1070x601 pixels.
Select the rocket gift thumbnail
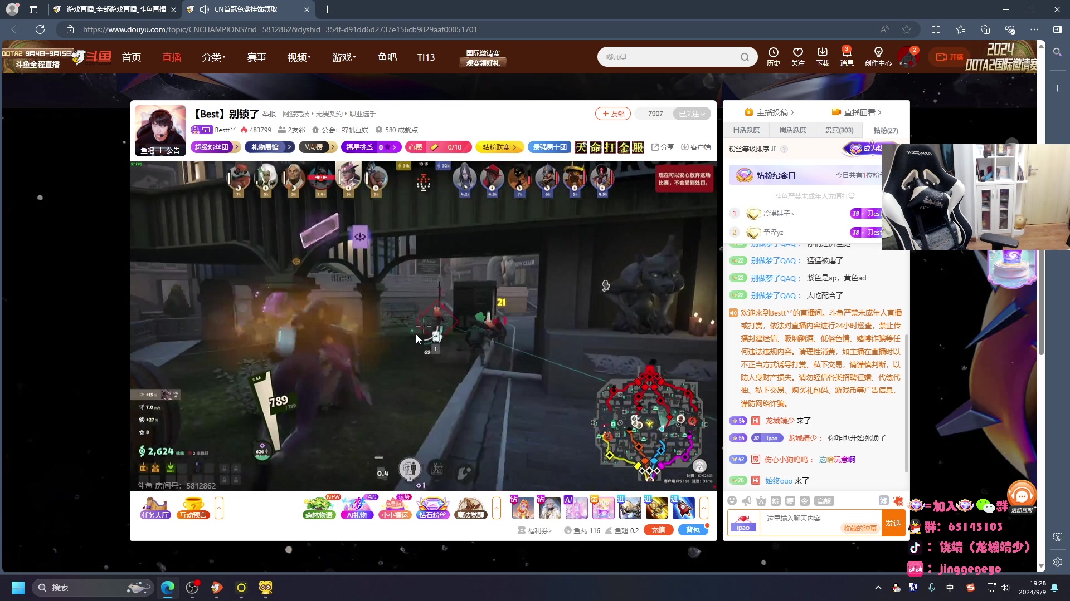pyautogui.click(x=683, y=508)
